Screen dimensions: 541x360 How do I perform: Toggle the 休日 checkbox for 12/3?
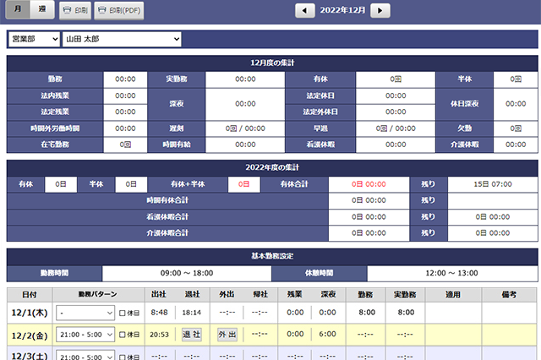[123, 355]
